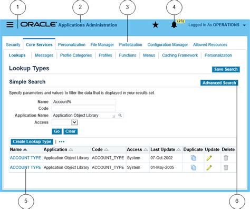This screenshot has height=209, width=250.
Task: Open the Logged In As OPERATIONS menu arrow
Action: tap(244, 25)
